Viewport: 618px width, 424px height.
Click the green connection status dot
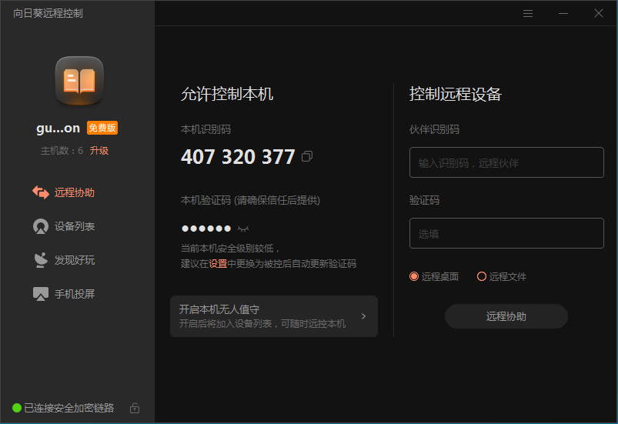[17, 408]
